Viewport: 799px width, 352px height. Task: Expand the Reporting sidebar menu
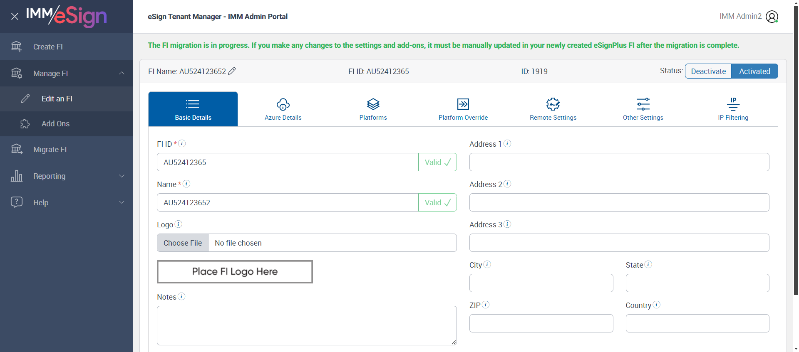coord(122,176)
